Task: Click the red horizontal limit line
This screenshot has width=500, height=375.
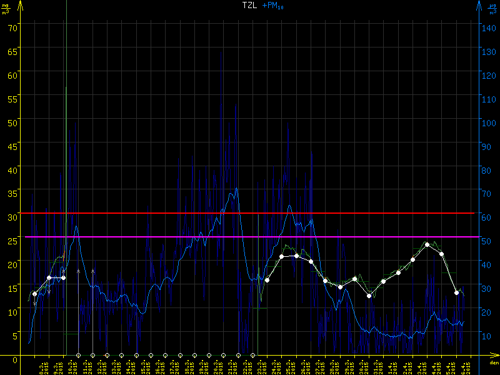Action: click(250, 213)
